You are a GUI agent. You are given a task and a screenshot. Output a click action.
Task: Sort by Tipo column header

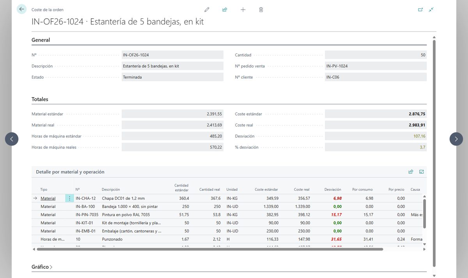pos(44,190)
